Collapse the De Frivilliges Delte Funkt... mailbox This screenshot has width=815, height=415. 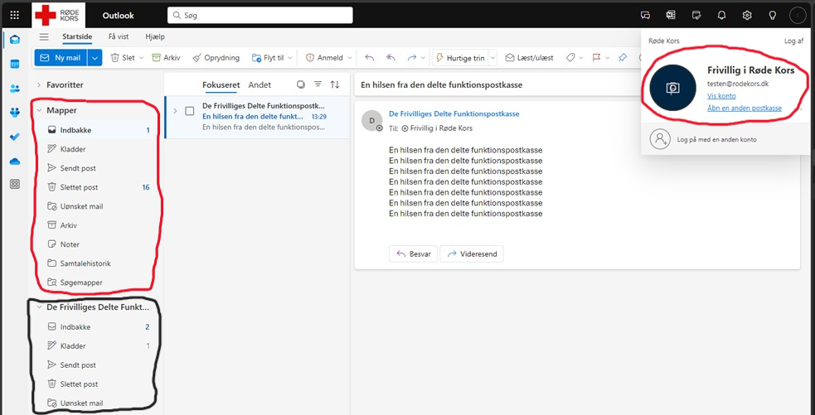(39, 307)
